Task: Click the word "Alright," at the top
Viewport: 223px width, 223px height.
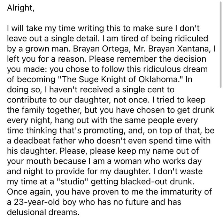Action: (x=20, y=9)
